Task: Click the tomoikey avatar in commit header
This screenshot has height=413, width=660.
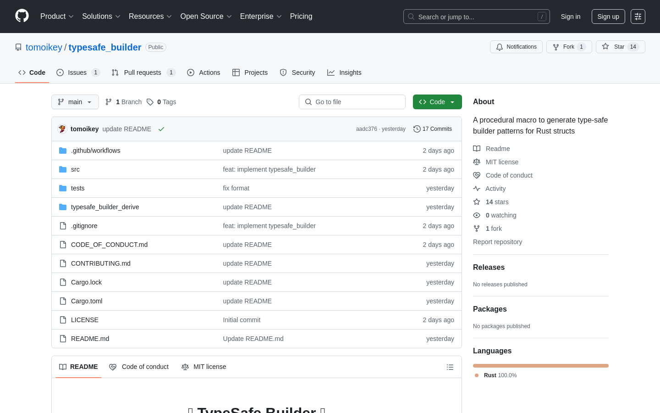Action: (62, 129)
